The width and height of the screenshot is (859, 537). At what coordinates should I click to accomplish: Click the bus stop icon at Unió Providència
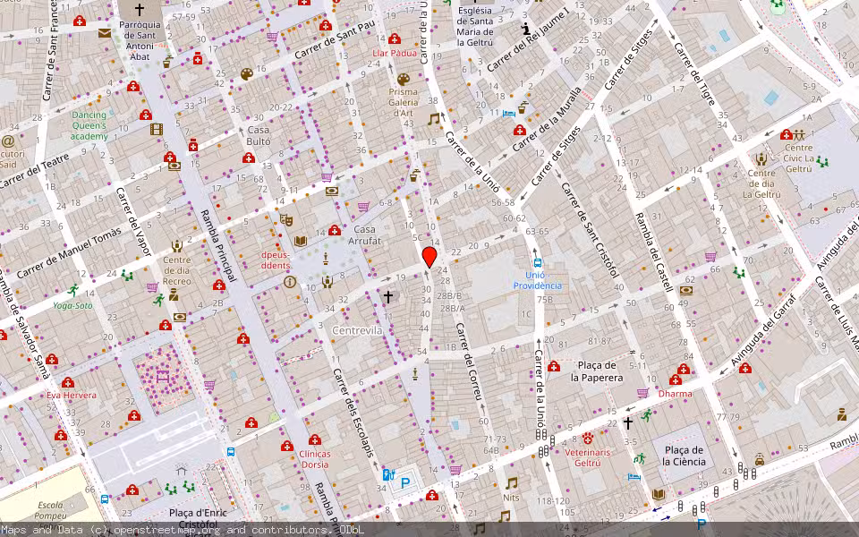point(536,262)
